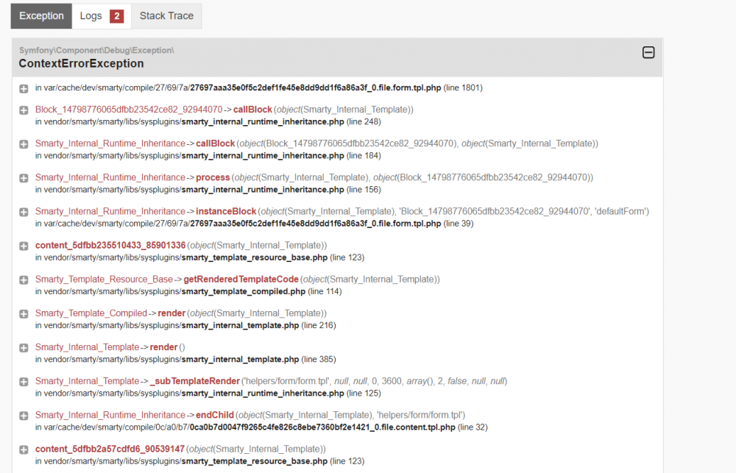Expand the instanceBlock stack frame details
736x473 pixels.
[23, 211]
